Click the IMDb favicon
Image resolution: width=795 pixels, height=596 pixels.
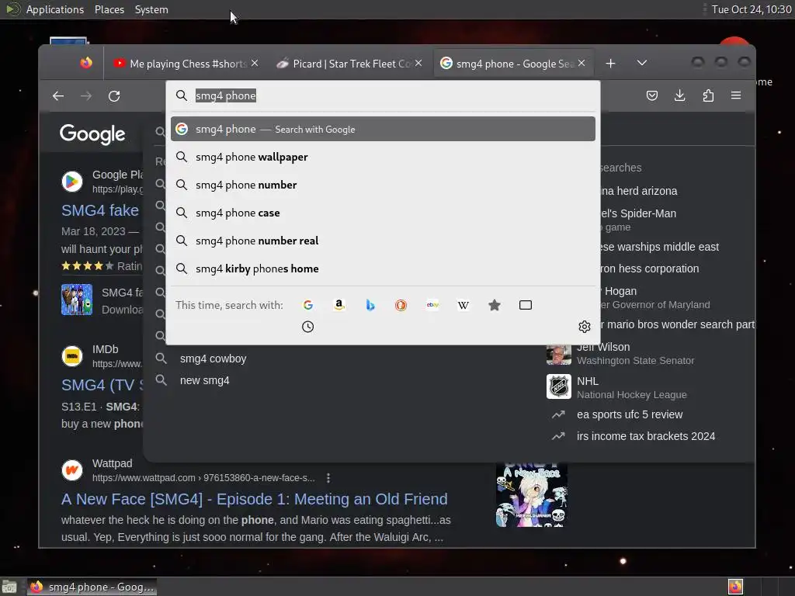[72, 356]
